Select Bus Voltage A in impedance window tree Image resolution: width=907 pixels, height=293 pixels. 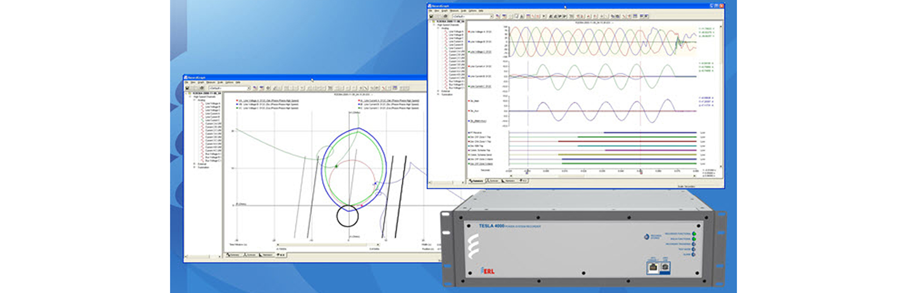tap(213, 154)
